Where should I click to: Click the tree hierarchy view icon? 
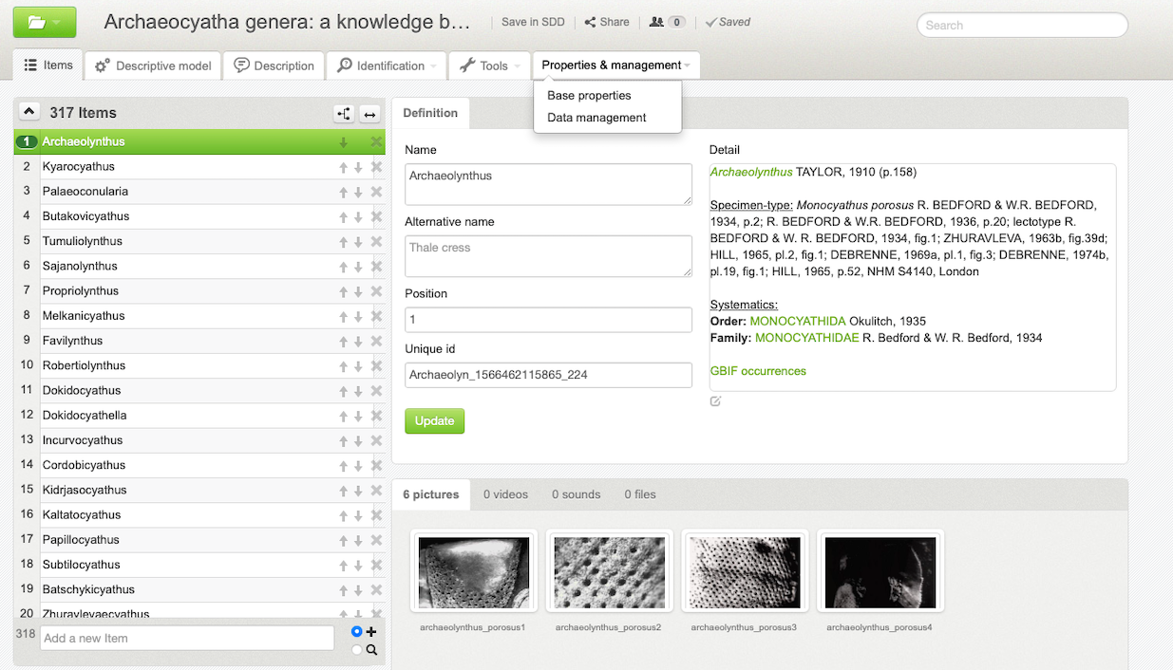tap(343, 114)
